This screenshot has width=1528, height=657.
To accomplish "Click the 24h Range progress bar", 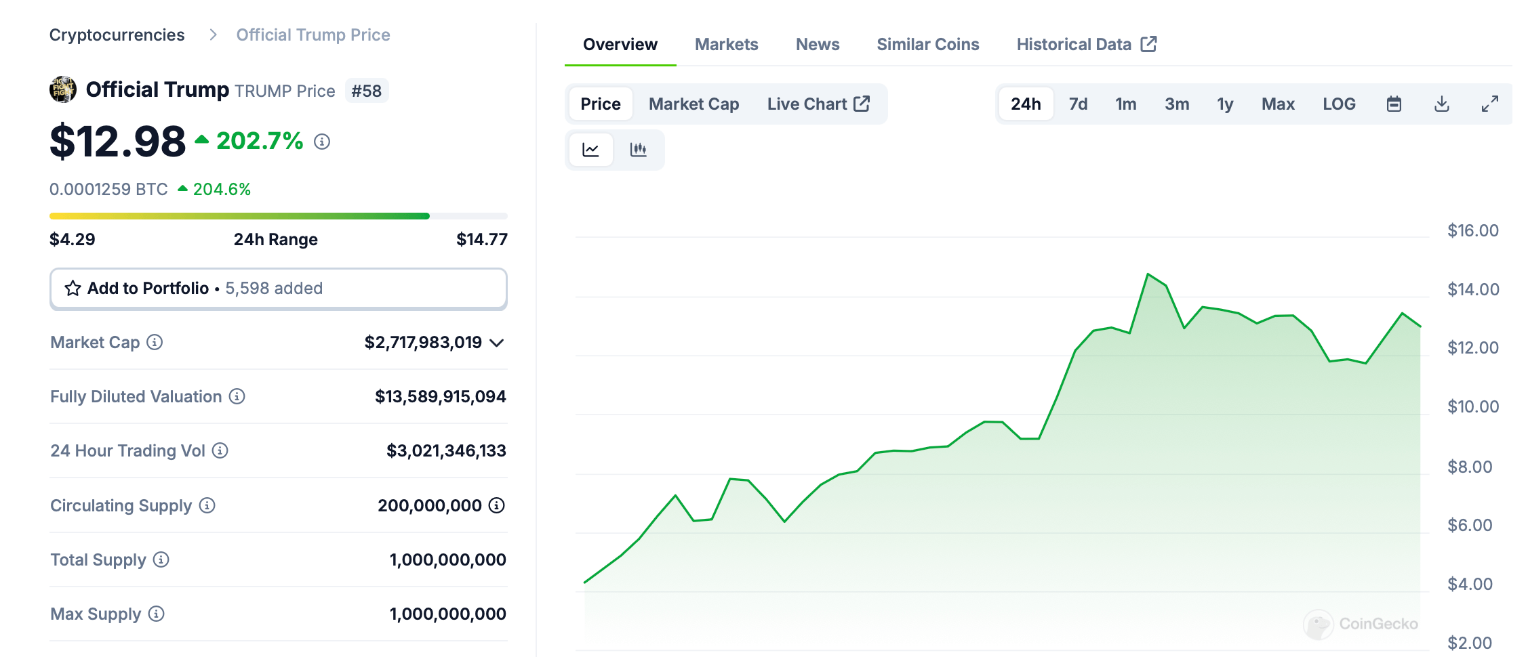I will (x=278, y=216).
